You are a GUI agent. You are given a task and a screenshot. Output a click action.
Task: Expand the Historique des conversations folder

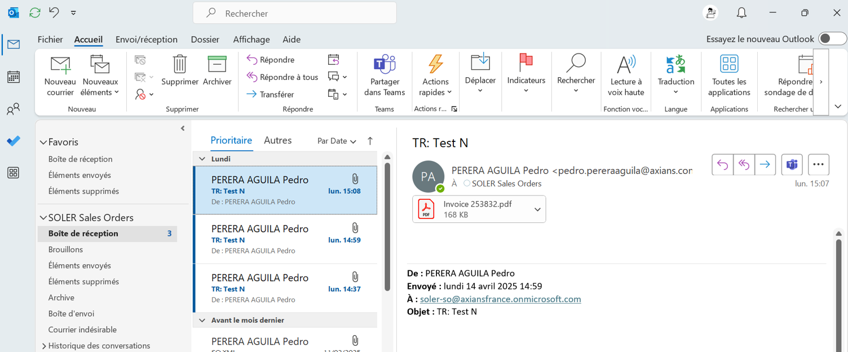44,346
